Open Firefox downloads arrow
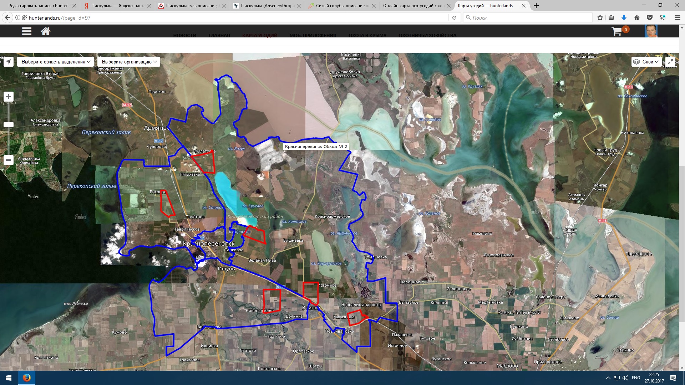Screen dimensions: 685x385 [624, 17]
